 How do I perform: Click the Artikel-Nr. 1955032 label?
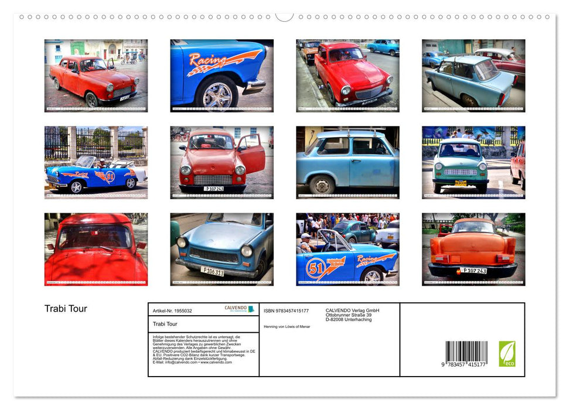tap(172, 310)
